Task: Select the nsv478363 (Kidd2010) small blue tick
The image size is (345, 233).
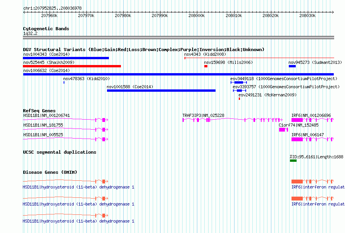Action: coord(64,82)
